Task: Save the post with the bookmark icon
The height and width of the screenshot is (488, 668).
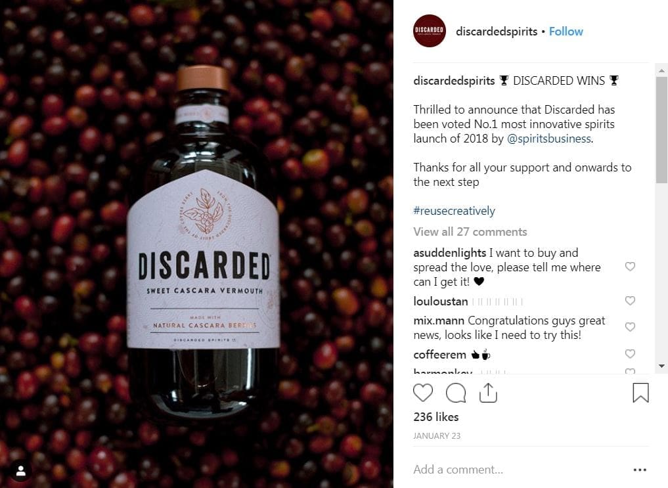Action: (x=640, y=393)
